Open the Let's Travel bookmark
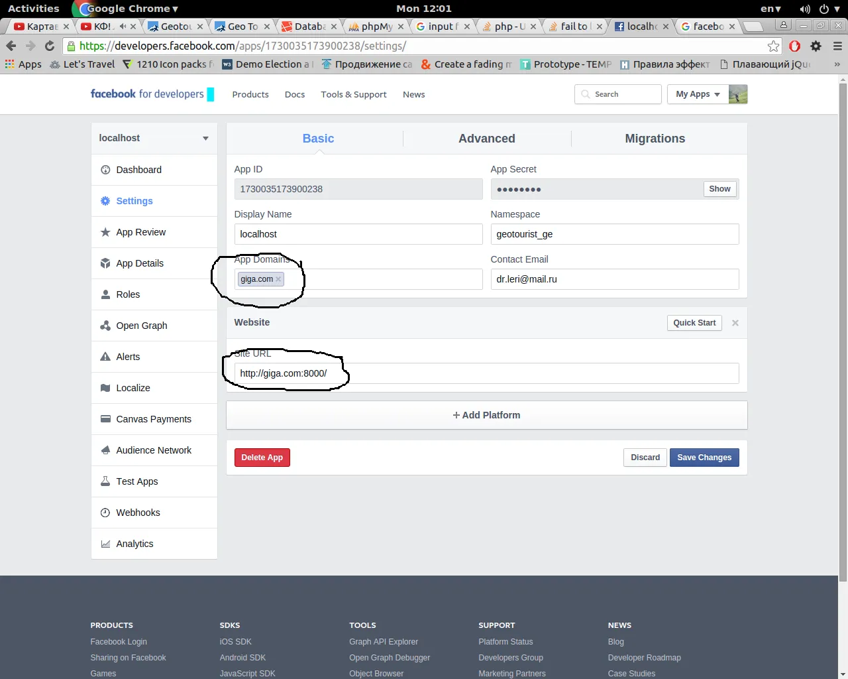 click(x=82, y=64)
